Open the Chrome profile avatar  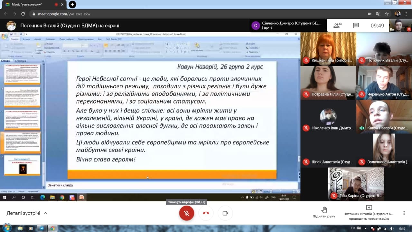(x=398, y=14)
